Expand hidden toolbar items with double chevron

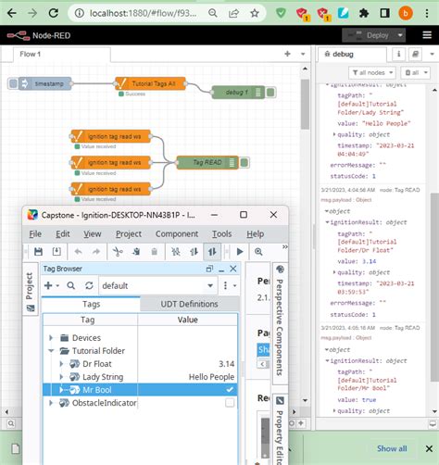(285, 246)
